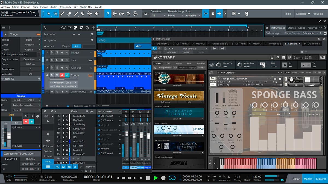Open the Multi Rack New (default) dropdown
This screenshot has width=328, height=184.
point(250,73)
